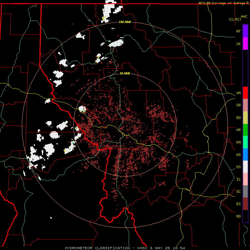Viewport: 250px width, 250px height.
Task: Click the WS legend label
Action: point(238,154)
